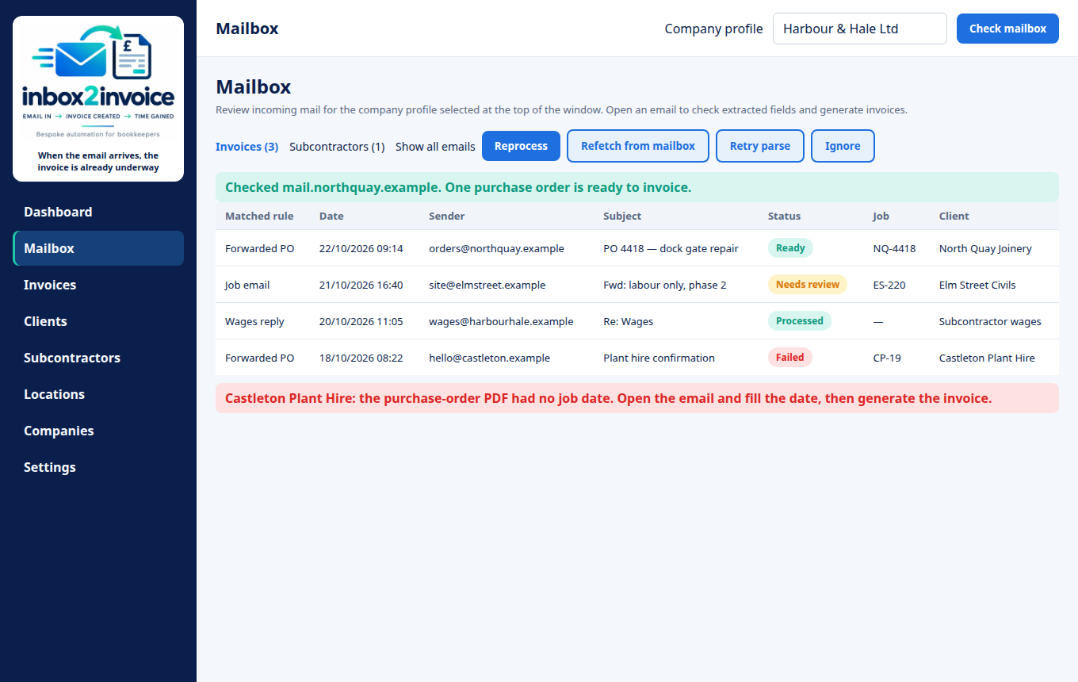
Task: Click client Elm Street Civils
Action: [x=977, y=285]
